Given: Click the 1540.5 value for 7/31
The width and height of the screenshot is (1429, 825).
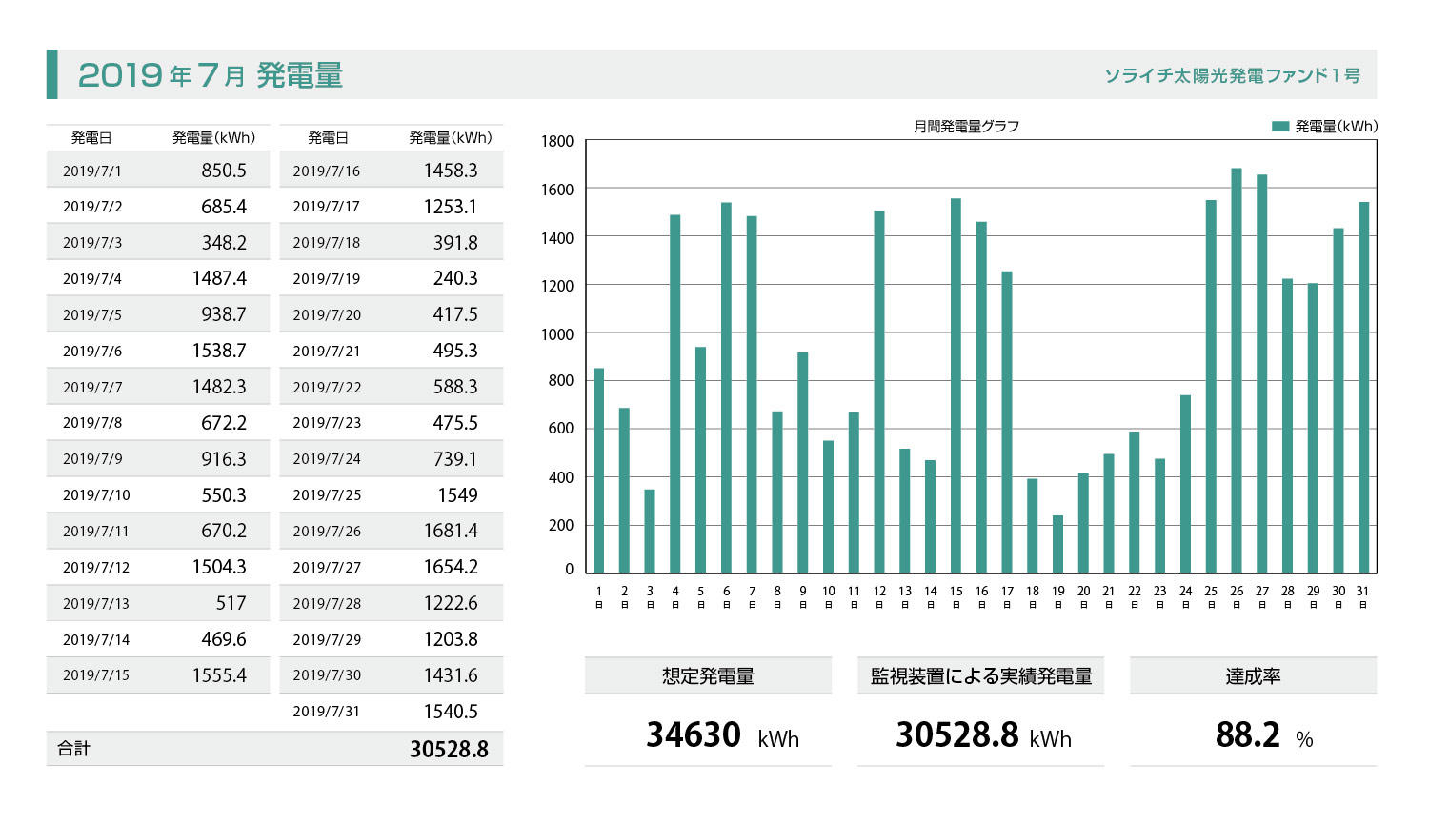Looking at the screenshot, I should (451, 712).
